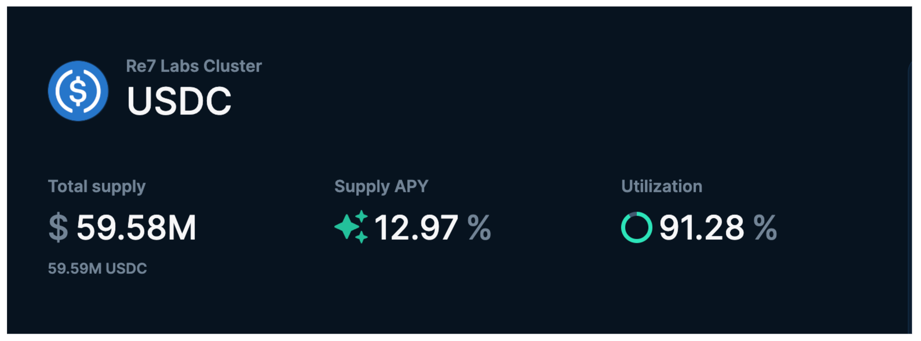Click the grey unused segment of utilization ring
The height and width of the screenshot is (341, 921).
click(633, 214)
